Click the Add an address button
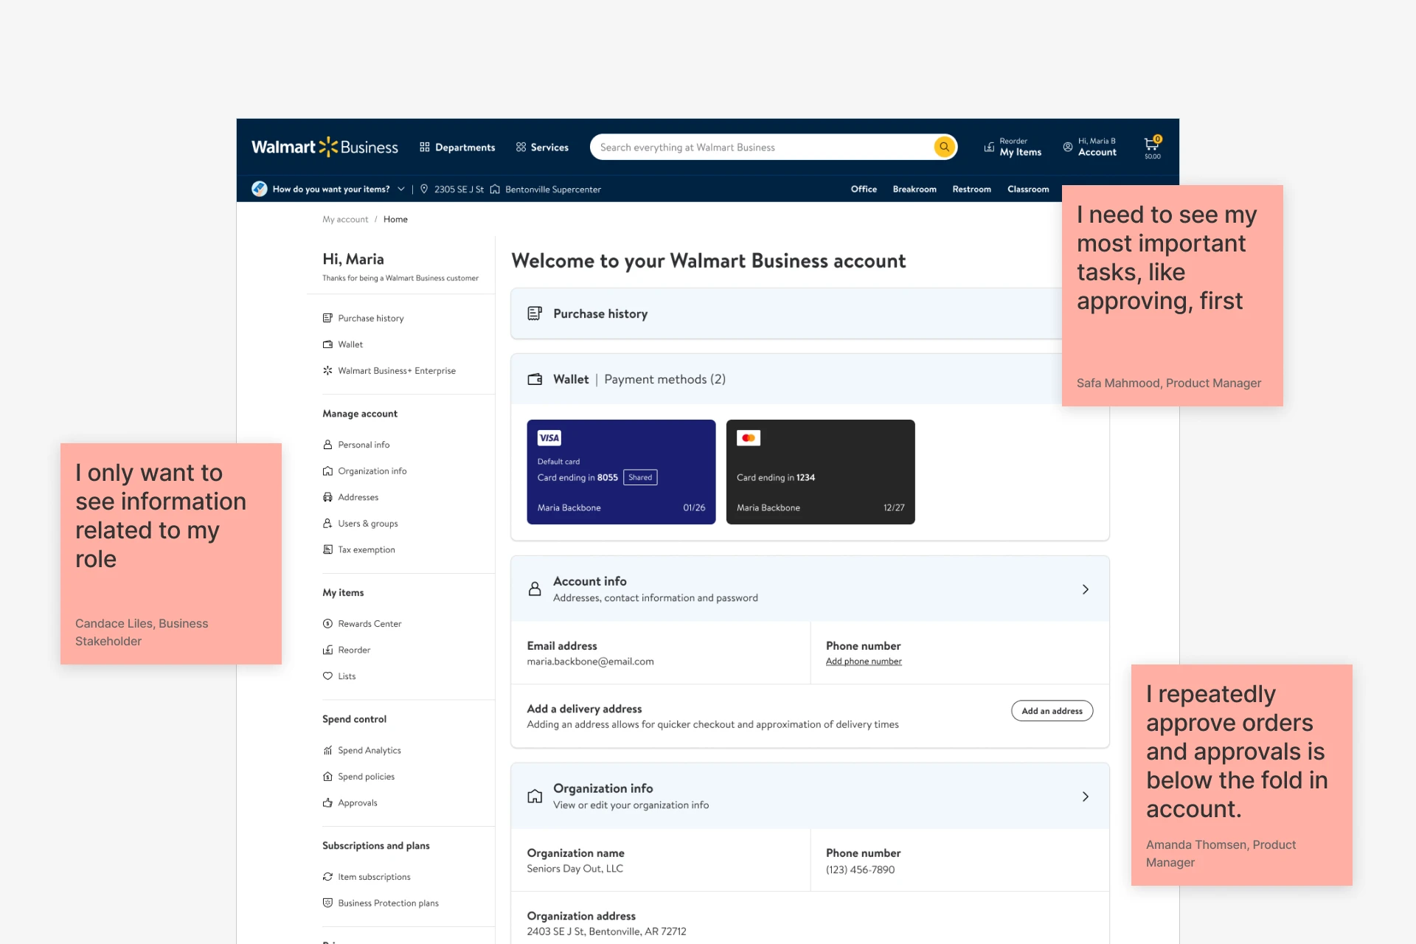The height and width of the screenshot is (944, 1416). (x=1051, y=710)
